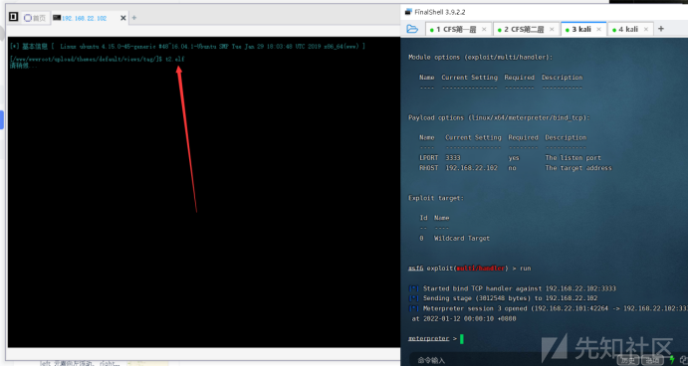Close the '4 kali' tab
The image size is (689, 366).
click(646, 30)
